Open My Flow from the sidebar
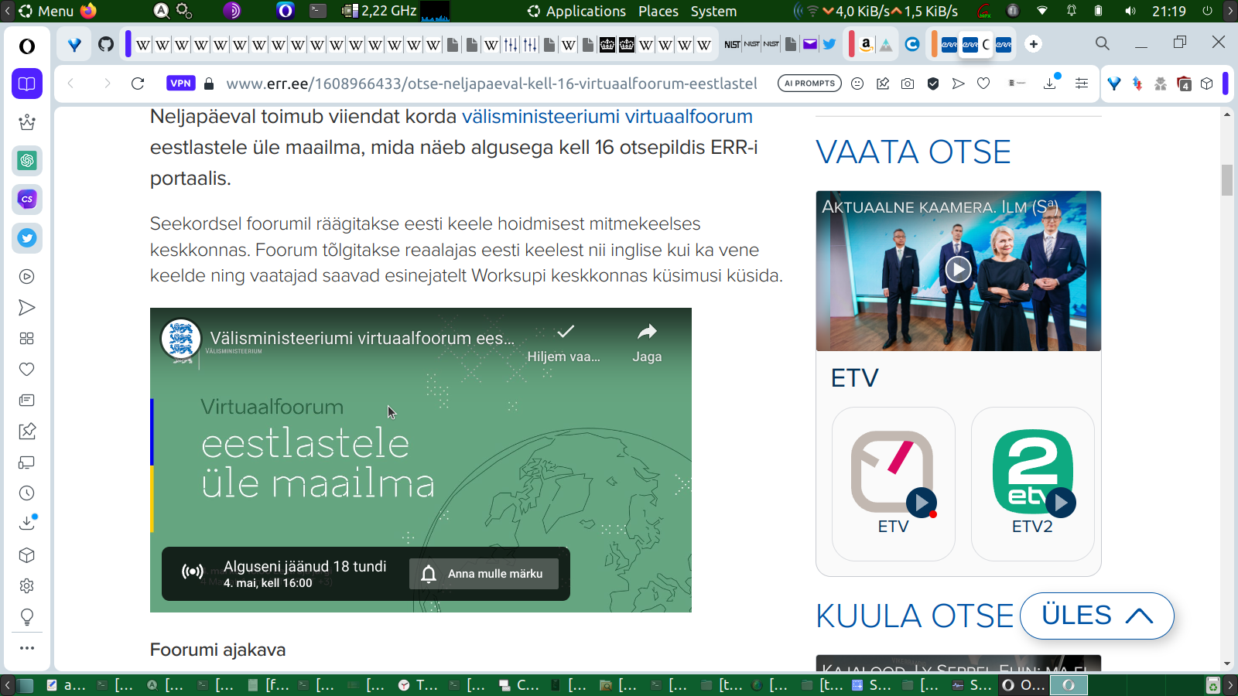 click(27, 308)
